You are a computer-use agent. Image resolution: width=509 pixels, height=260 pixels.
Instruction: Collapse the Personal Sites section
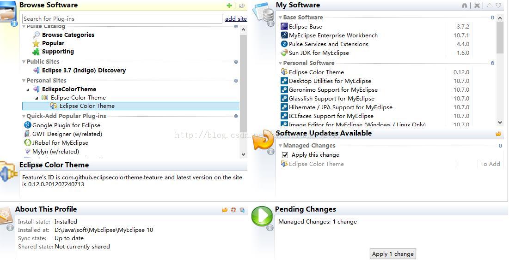(x=24, y=81)
